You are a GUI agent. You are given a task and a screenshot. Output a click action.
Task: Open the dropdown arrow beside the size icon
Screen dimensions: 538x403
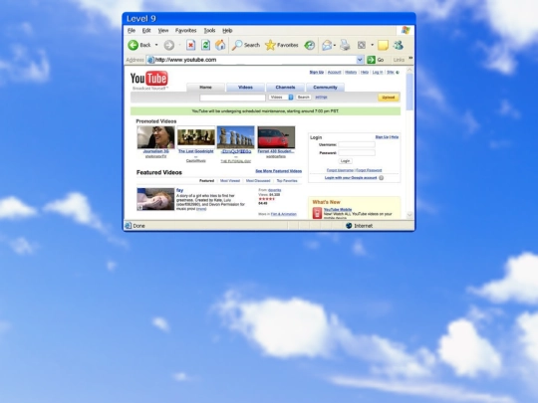(x=372, y=45)
